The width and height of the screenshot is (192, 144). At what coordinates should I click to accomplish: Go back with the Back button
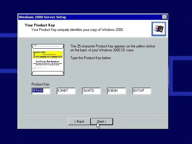[79, 121]
